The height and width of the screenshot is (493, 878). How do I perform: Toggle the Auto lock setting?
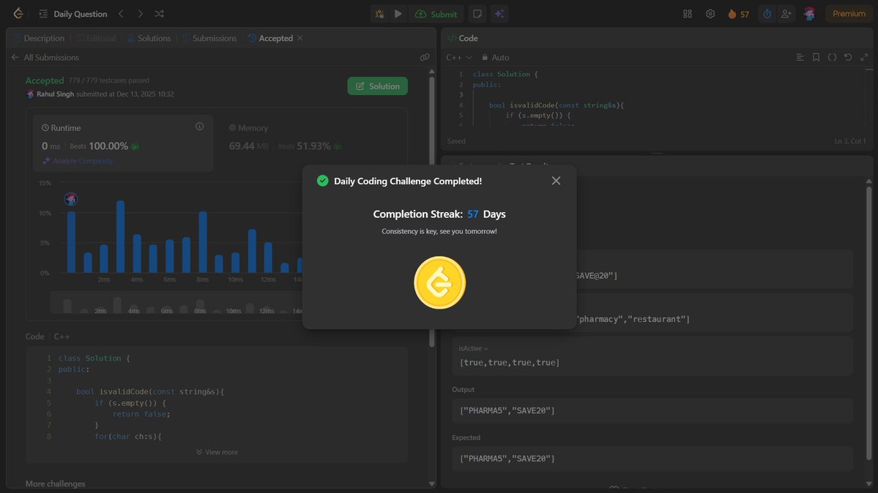click(496, 57)
